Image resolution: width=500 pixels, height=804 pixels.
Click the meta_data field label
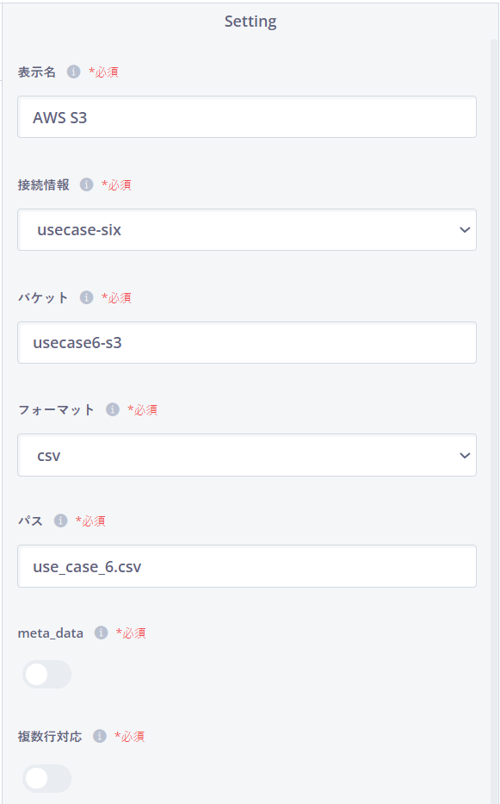(50, 633)
